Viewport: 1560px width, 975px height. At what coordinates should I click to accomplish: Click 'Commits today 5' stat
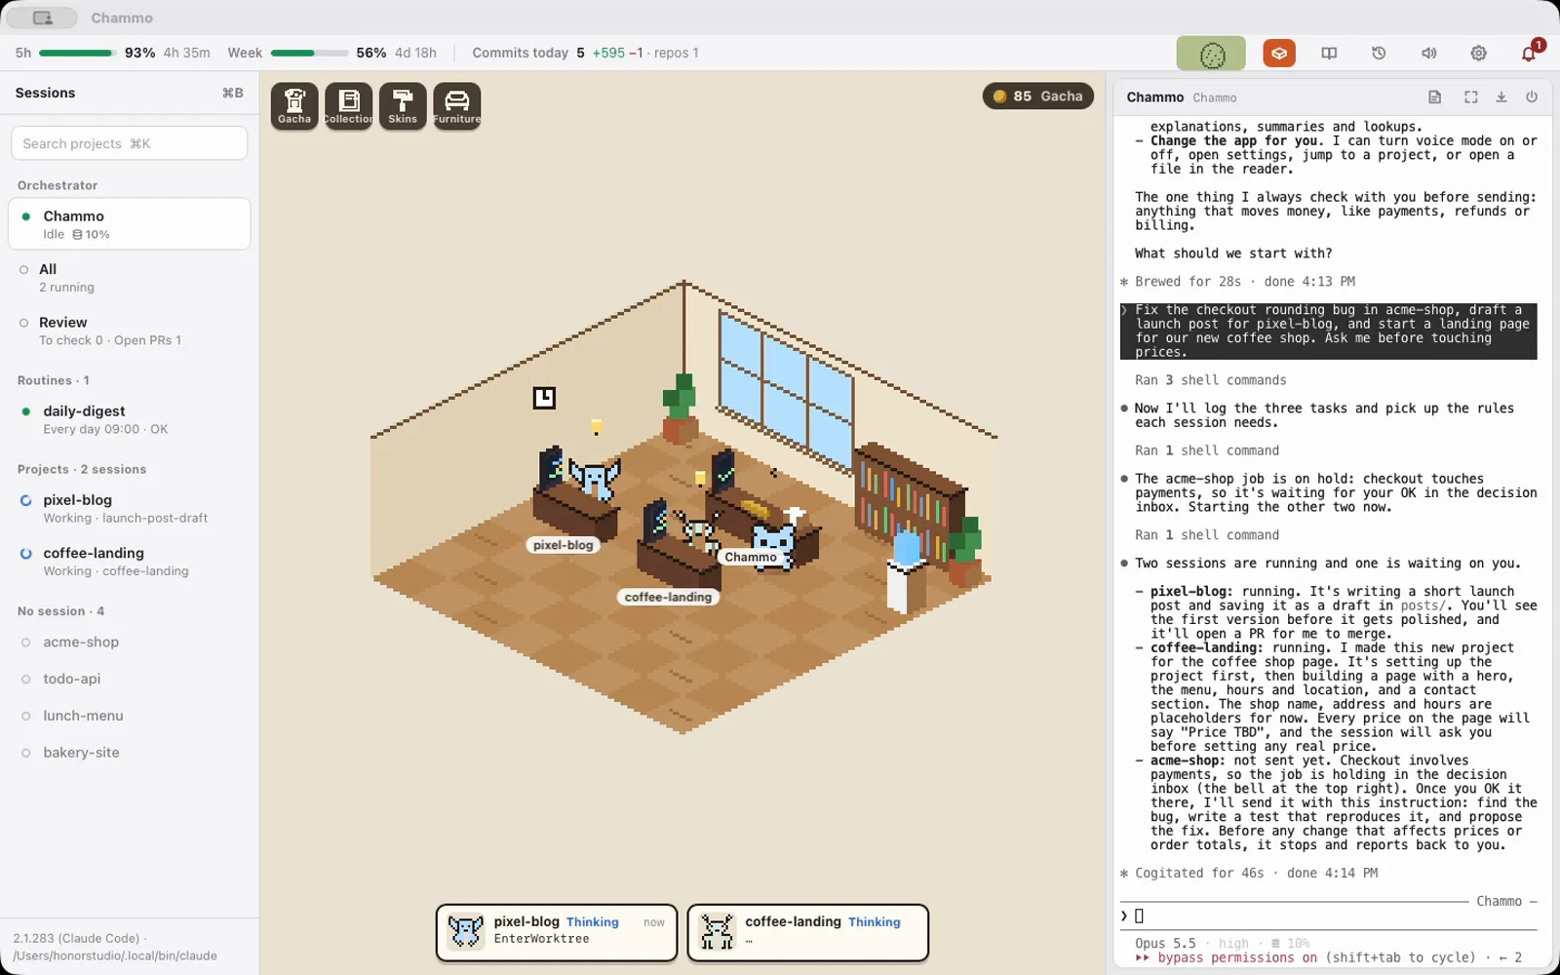[x=528, y=53]
